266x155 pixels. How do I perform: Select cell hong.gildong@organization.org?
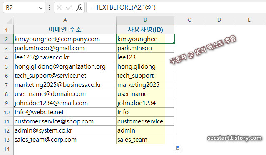point(65,66)
